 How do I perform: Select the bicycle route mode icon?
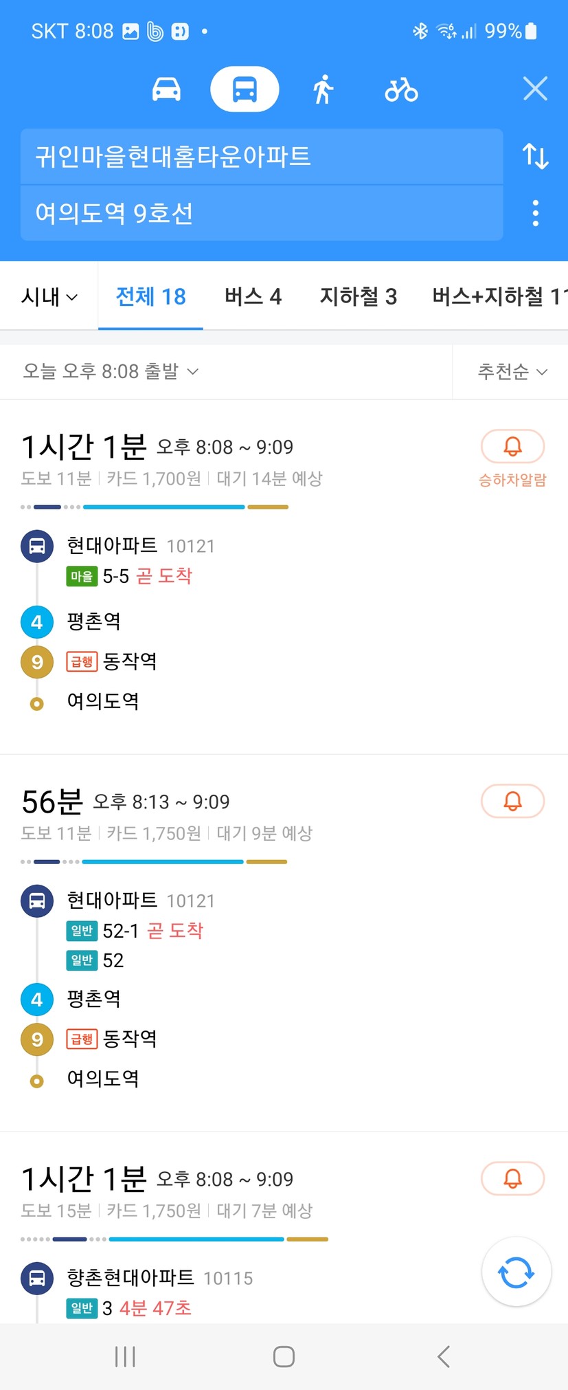pyautogui.click(x=401, y=89)
